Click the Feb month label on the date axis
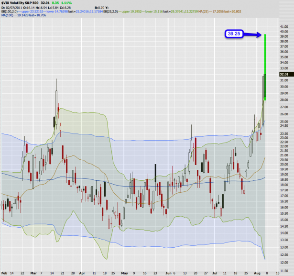This screenshot has height=276, width=294. click(4, 273)
